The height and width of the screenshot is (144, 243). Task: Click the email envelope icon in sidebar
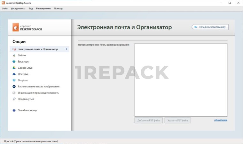coord(14,49)
